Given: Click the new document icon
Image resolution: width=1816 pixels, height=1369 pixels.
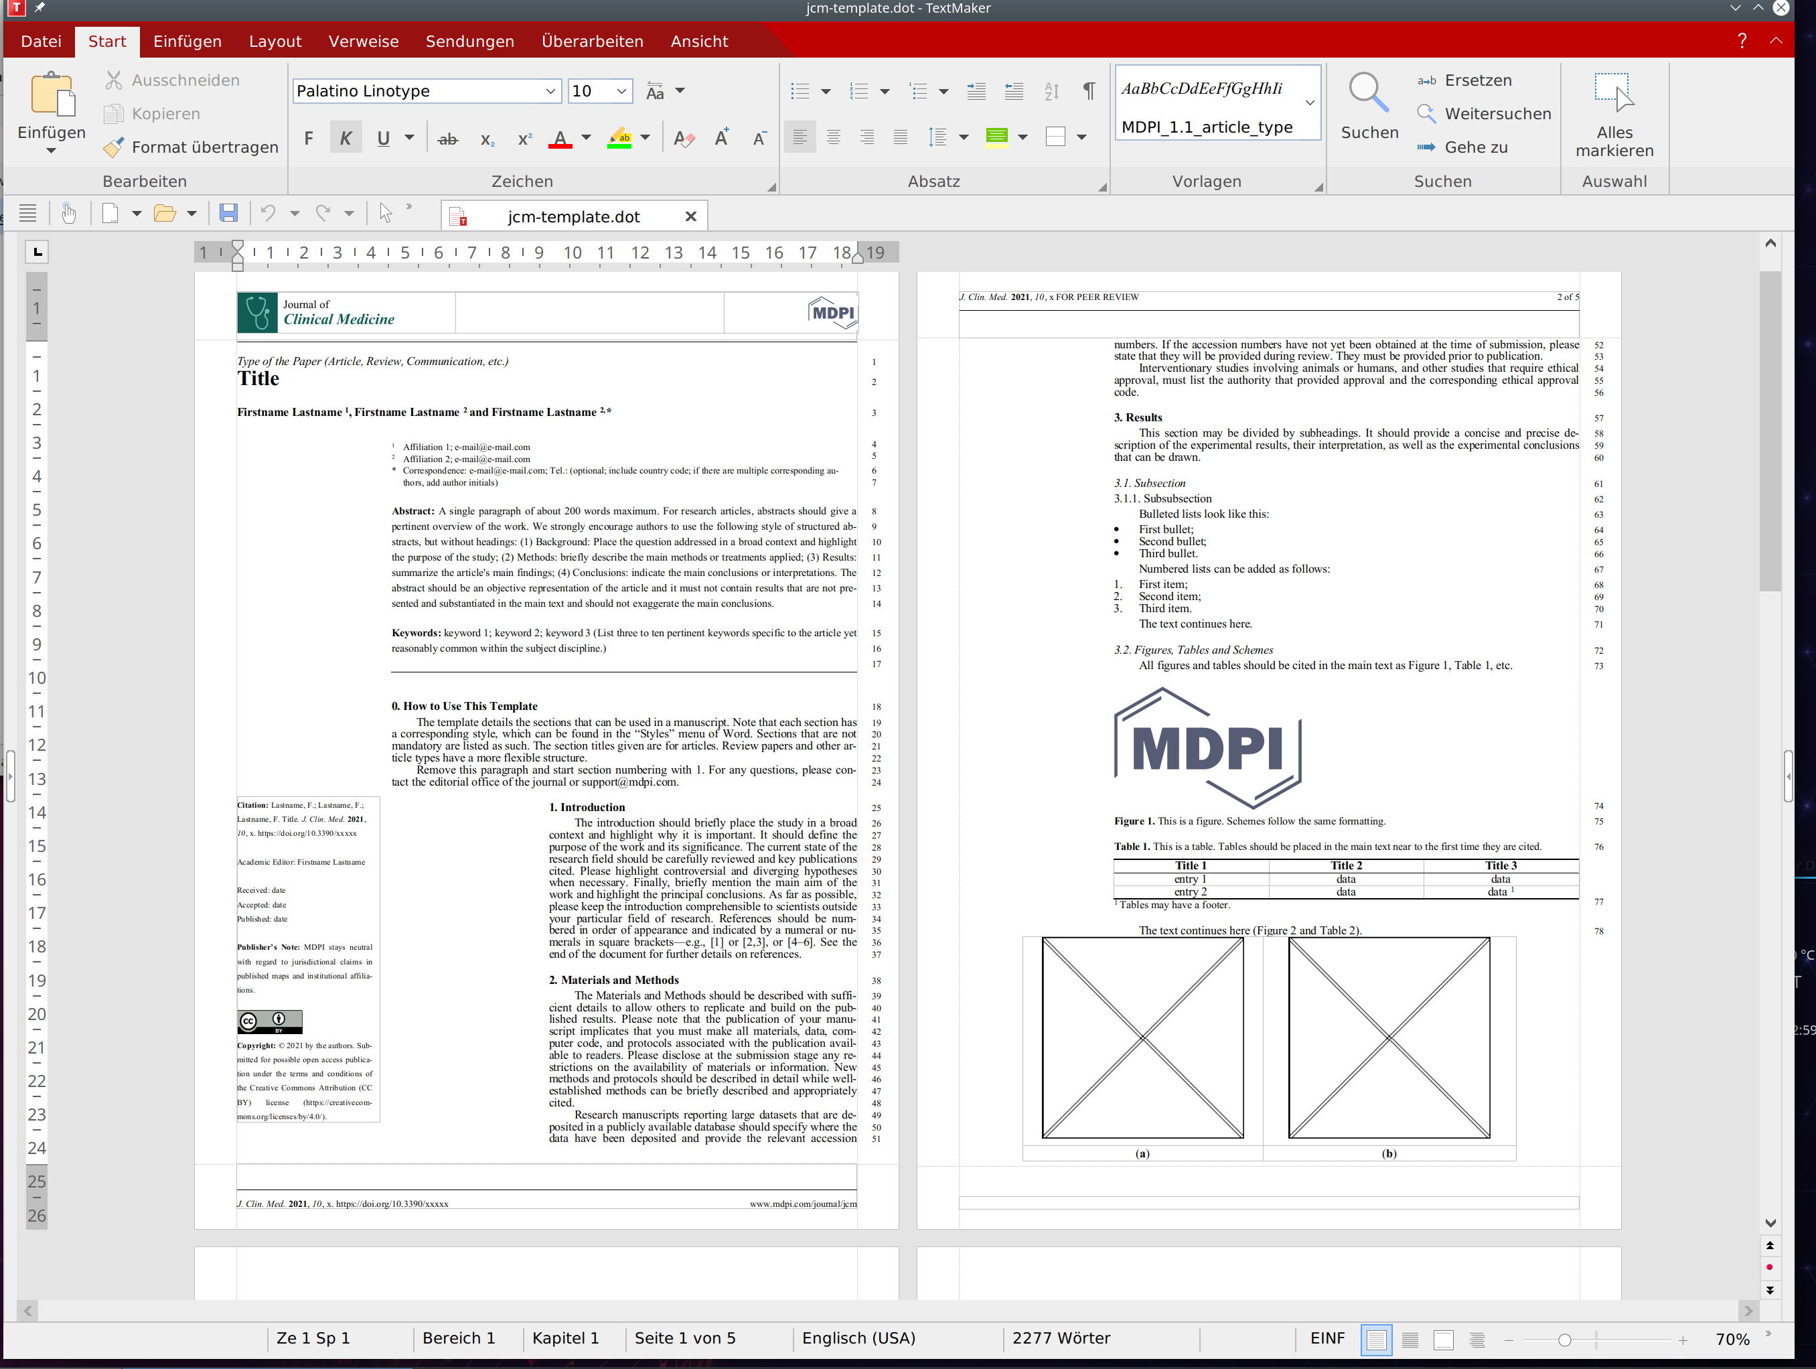Looking at the screenshot, I should pos(110,214).
